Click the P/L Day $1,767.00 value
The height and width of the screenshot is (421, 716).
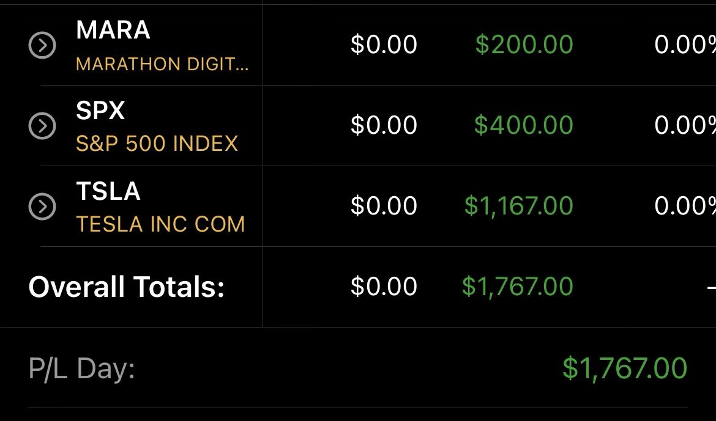625,368
